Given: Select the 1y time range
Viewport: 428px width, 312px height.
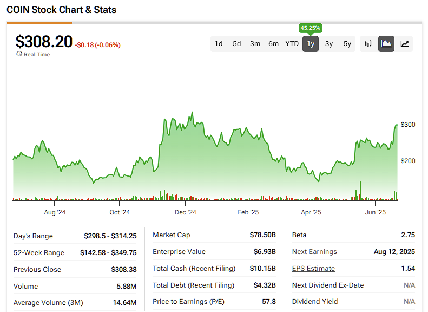Looking at the screenshot, I should coord(311,44).
